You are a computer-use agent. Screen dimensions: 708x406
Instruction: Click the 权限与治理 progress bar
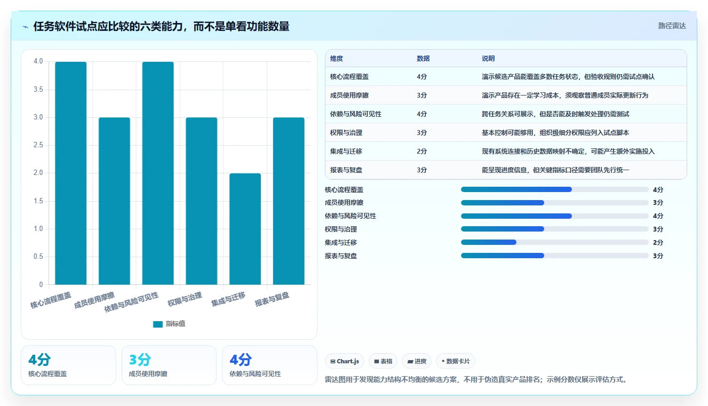pos(555,229)
